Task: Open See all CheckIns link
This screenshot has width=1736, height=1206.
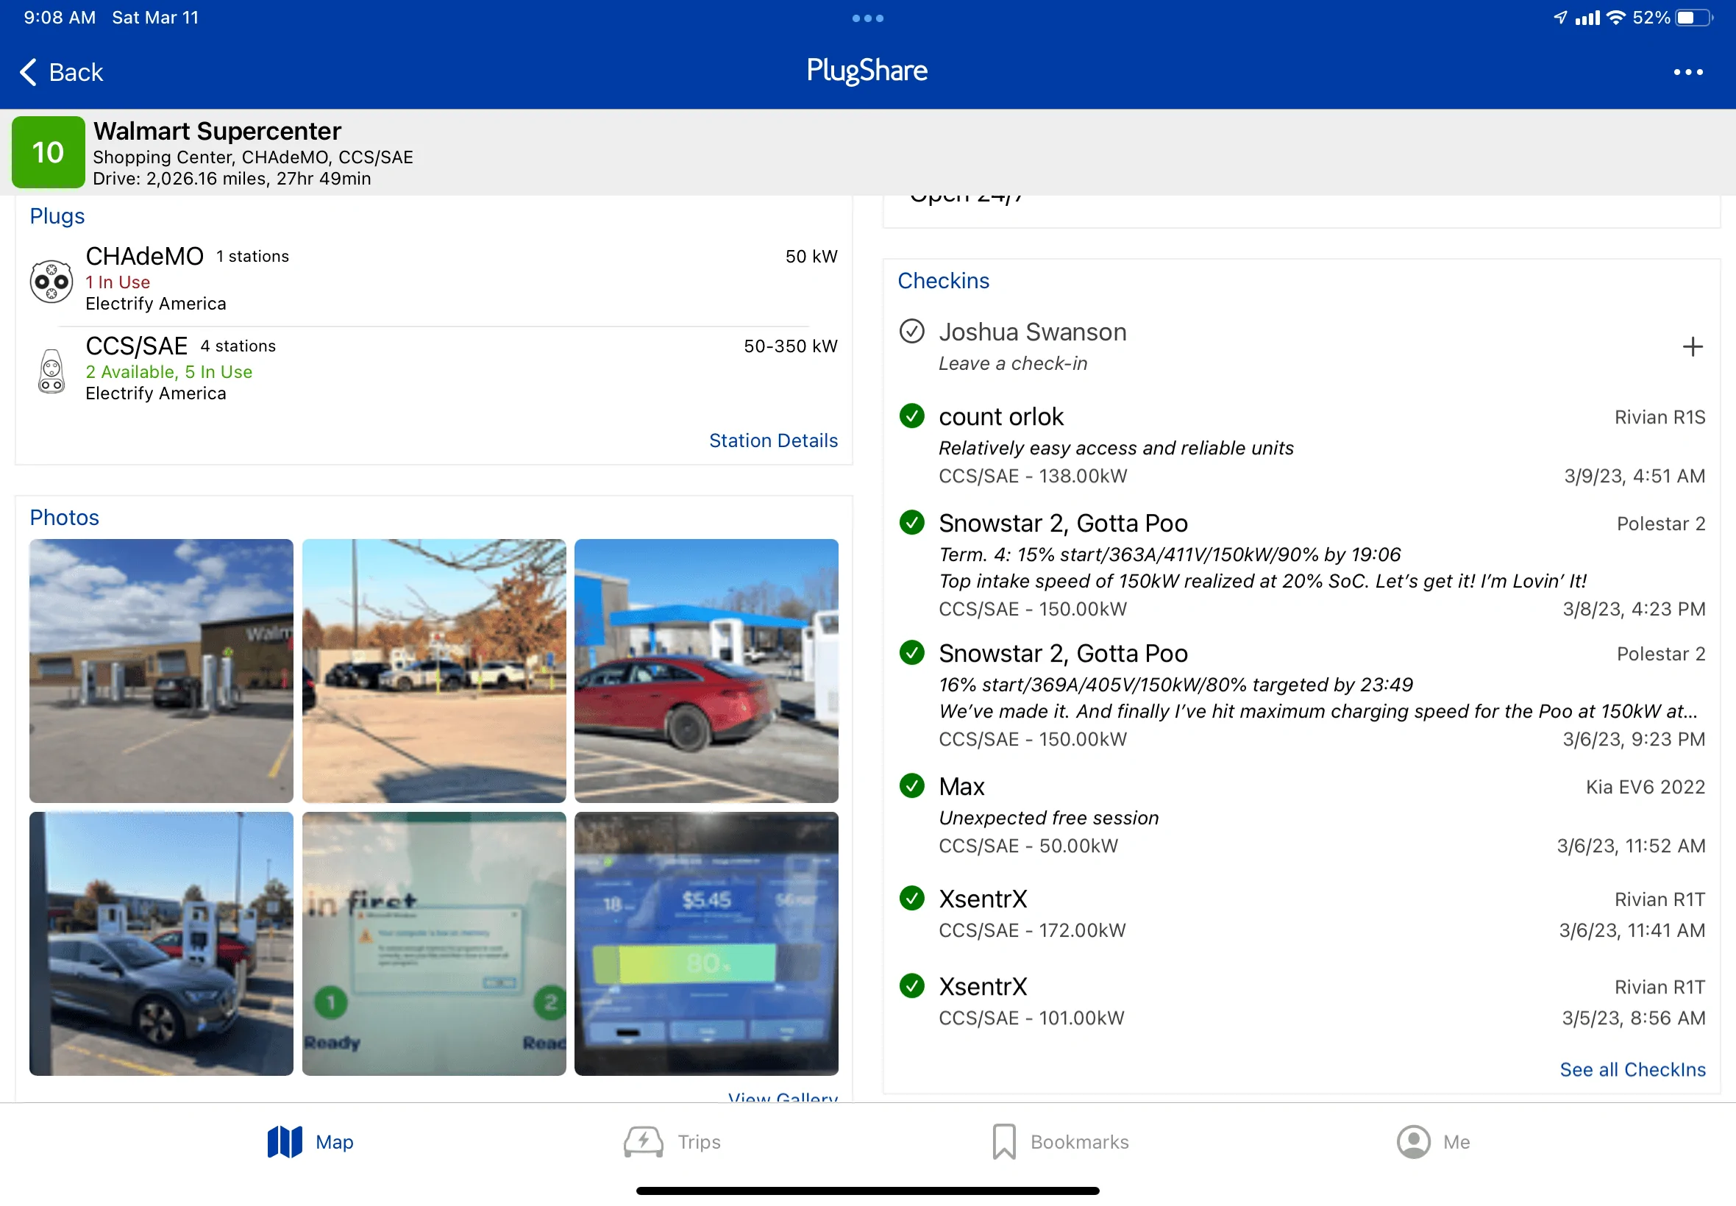Action: tap(1632, 1069)
